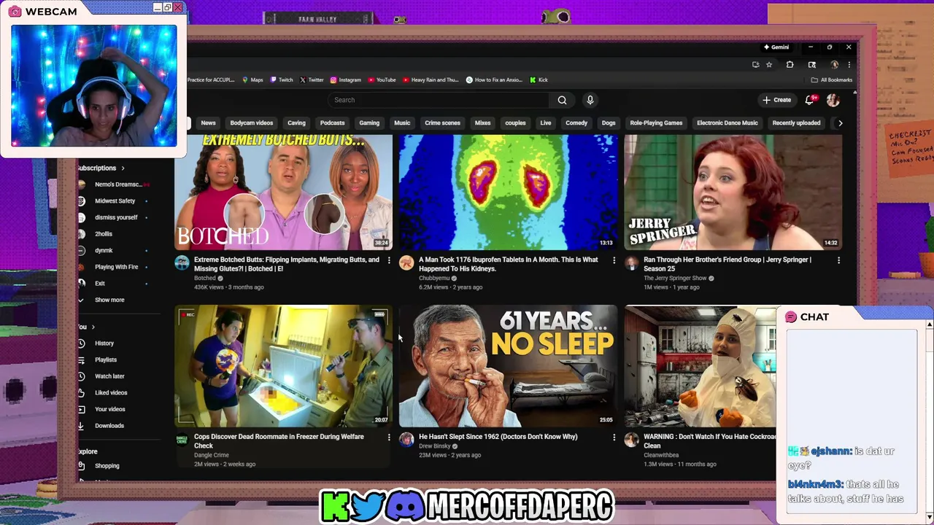Select the Bodycam videos chip
The width and height of the screenshot is (934, 525).
click(x=251, y=123)
